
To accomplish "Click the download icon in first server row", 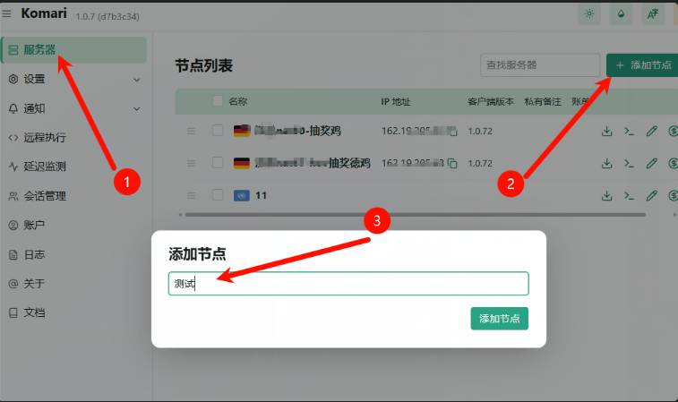I will click(x=606, y=131).
